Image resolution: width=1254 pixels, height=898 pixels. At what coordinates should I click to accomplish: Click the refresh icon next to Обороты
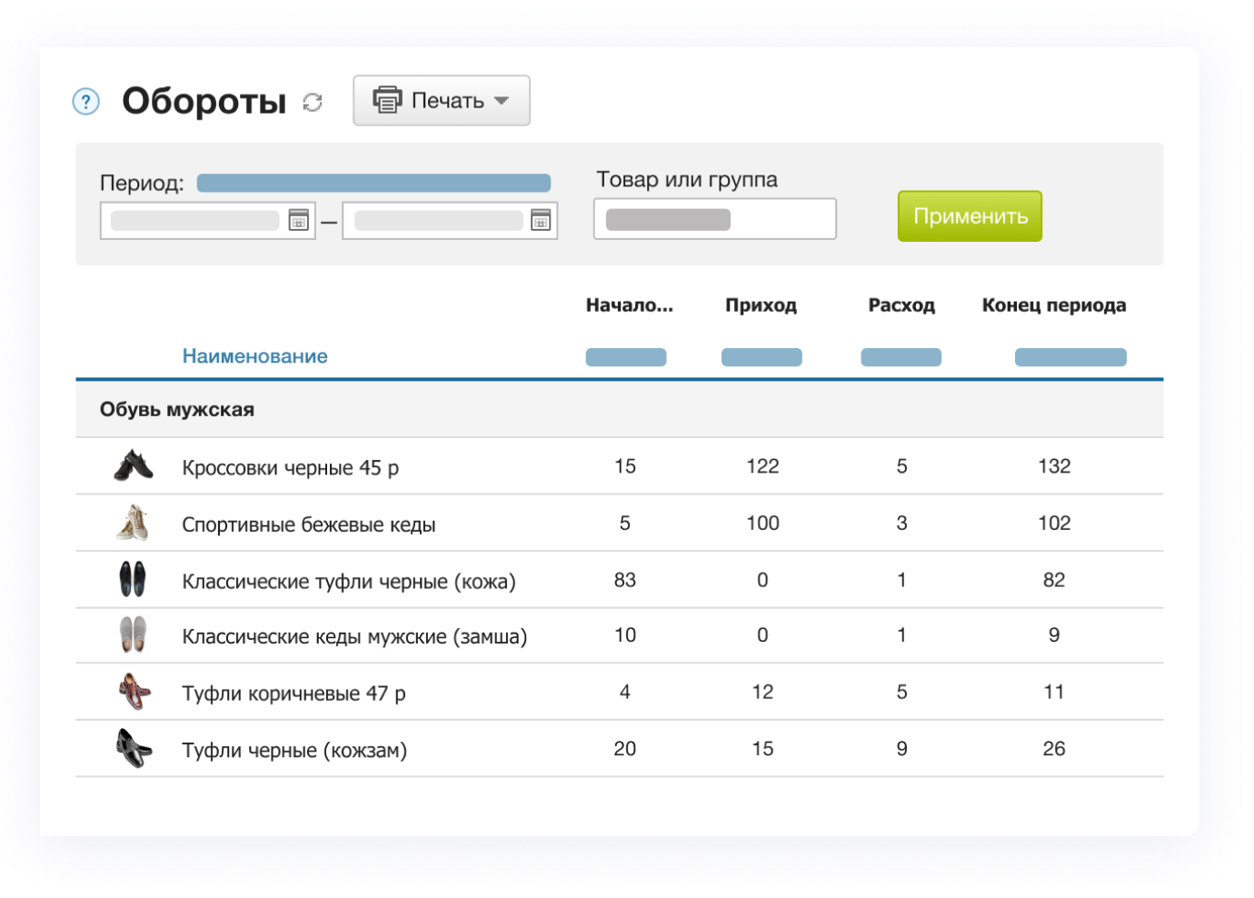click(313, 103)
